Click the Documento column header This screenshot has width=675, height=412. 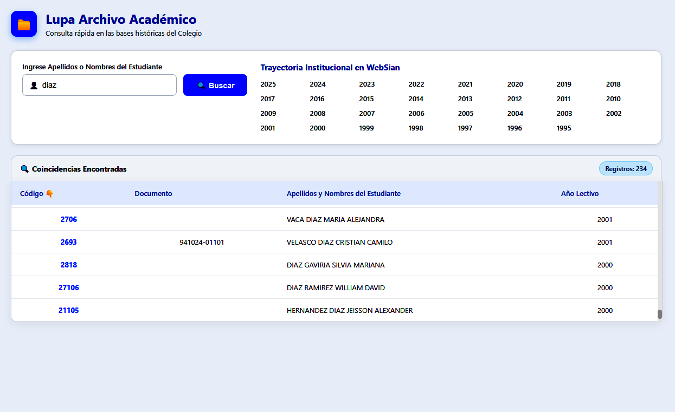pos(153,194)
